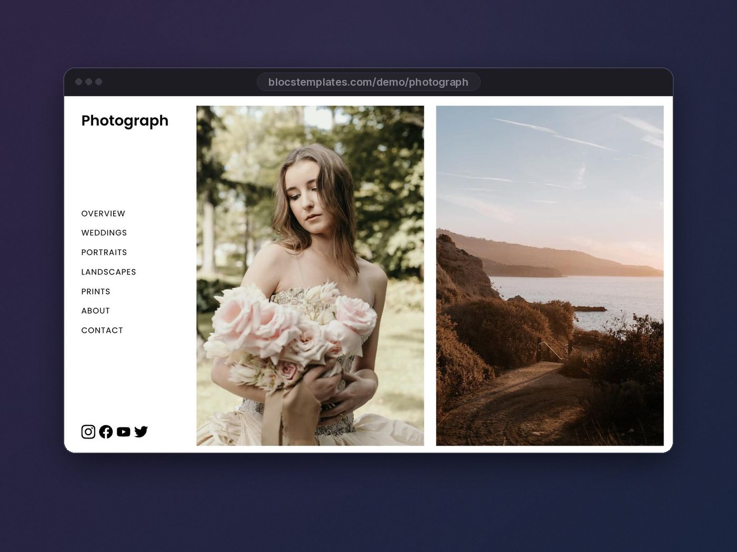Click the browser address bar URL
Viewport: 737px width, 552px height.
(368, 82)
